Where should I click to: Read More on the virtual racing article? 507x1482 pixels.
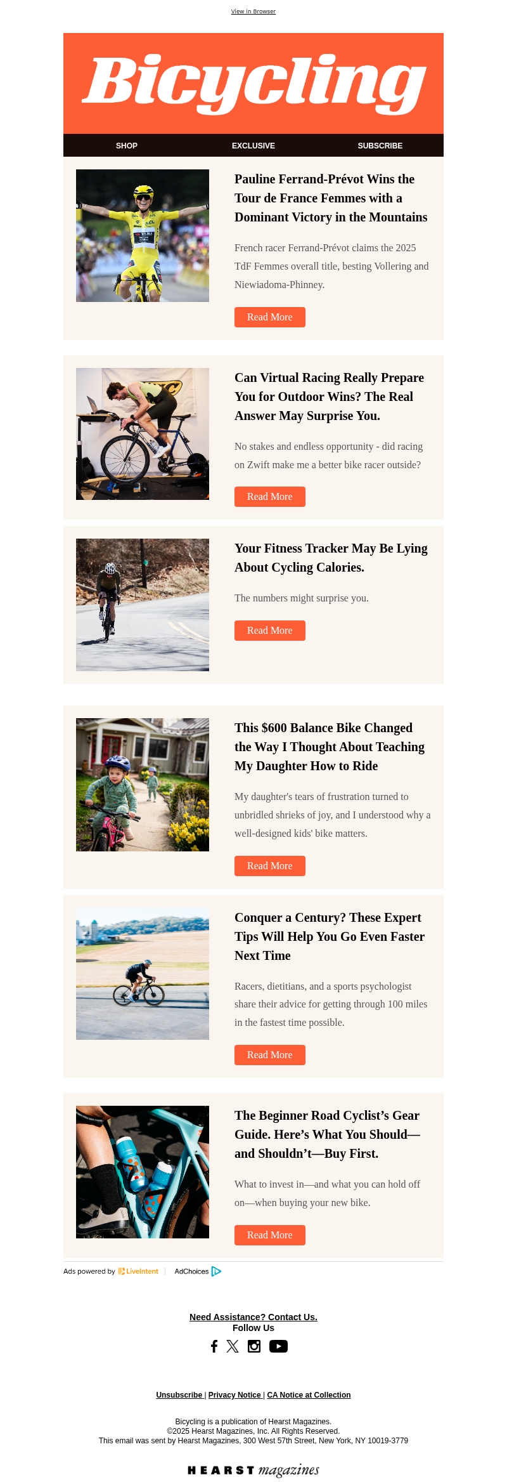point(270,497)
